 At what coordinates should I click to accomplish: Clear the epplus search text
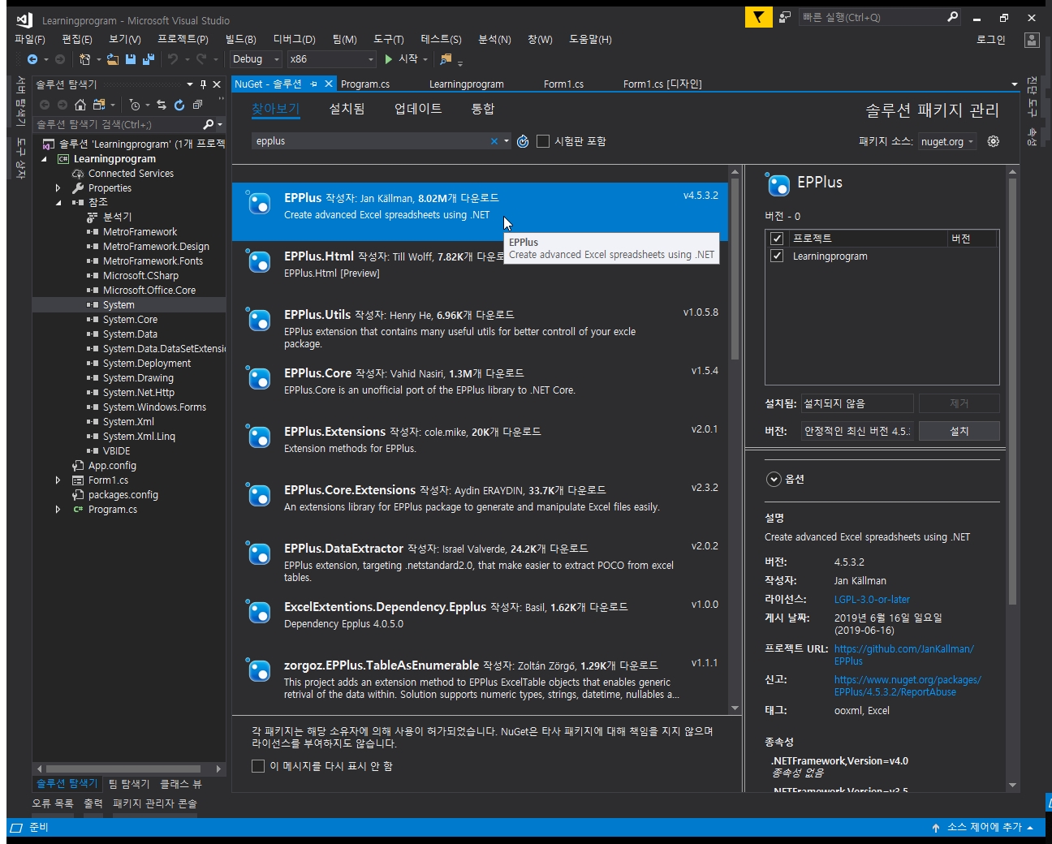494,141
